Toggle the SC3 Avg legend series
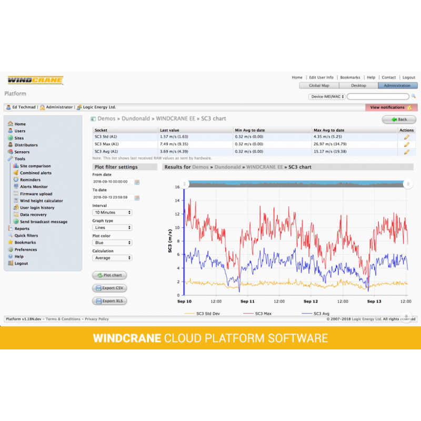 coord(317,314)
